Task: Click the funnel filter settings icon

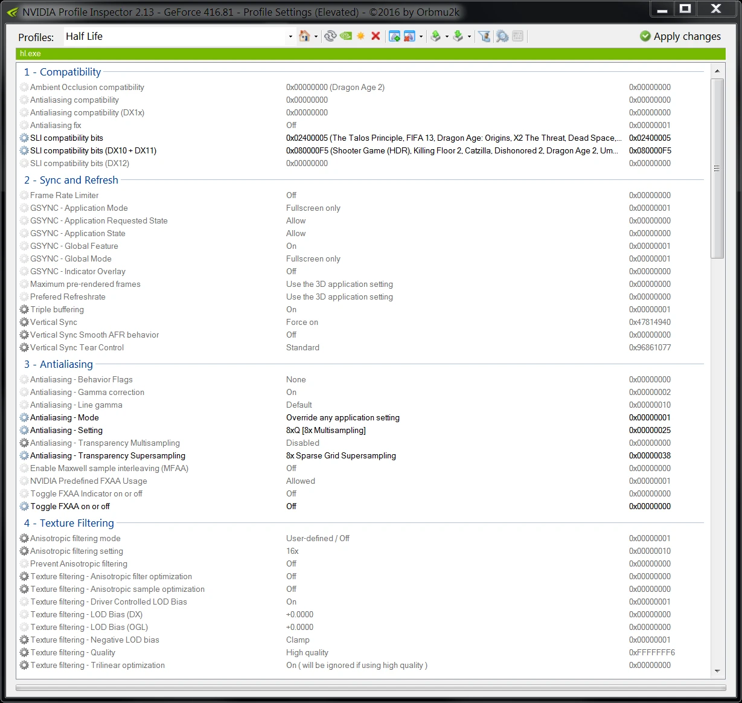Action: 484,36
